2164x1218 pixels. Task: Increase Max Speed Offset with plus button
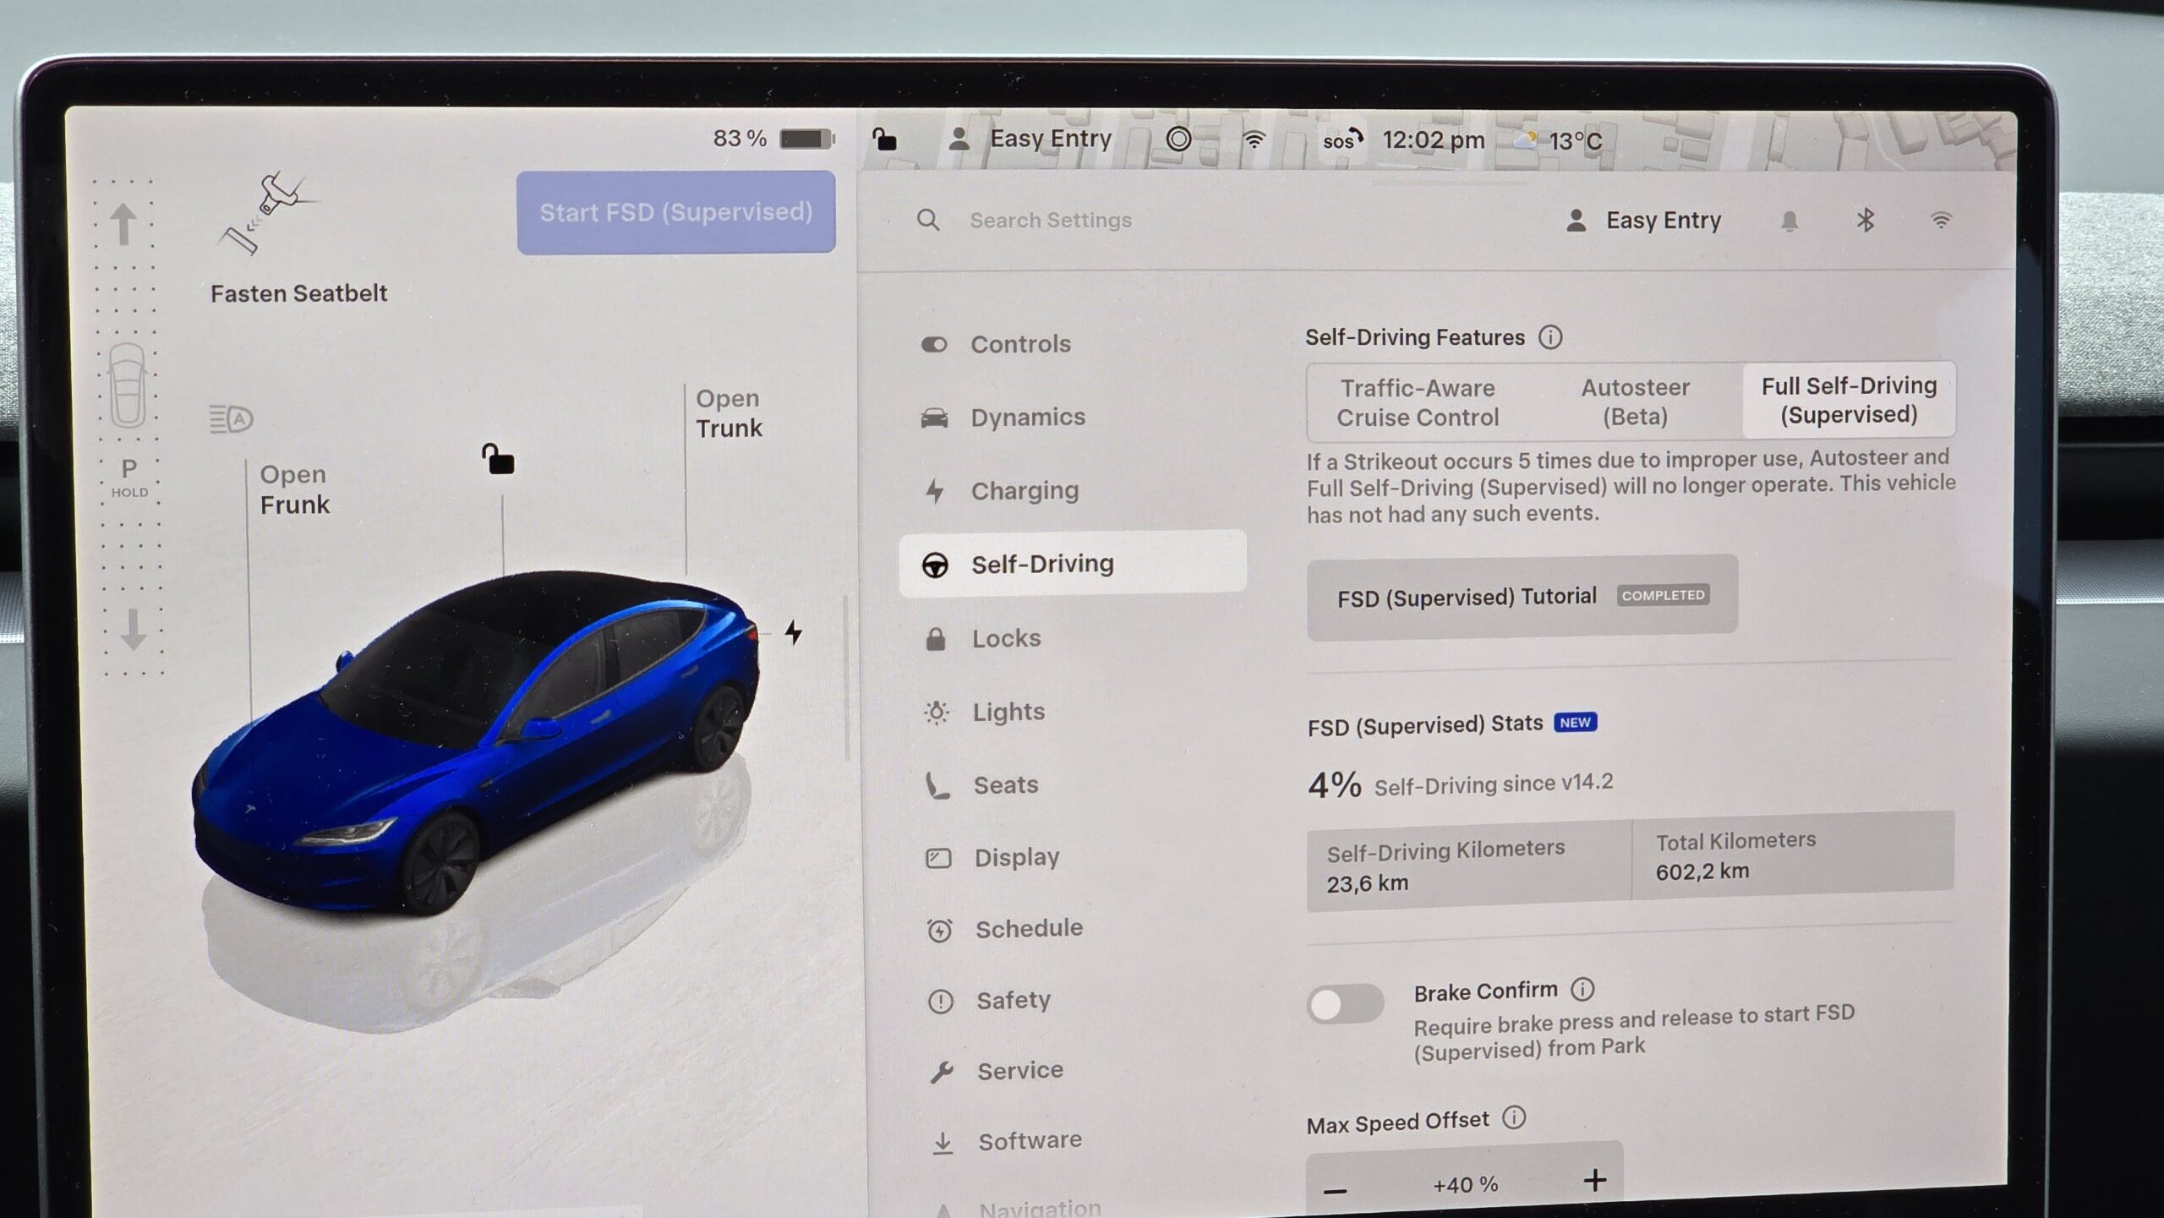[1594, 1180]
